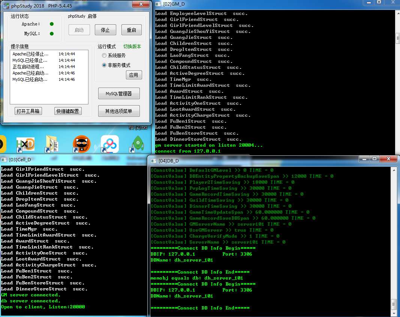The width and height of the screenshot is (400, 317).
Task: Open the 快捷键配置 shortcut settings
Action: click(67, 111)
